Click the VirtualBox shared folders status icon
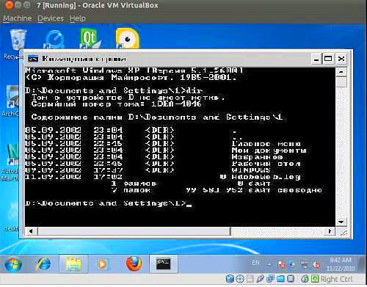 280,279
